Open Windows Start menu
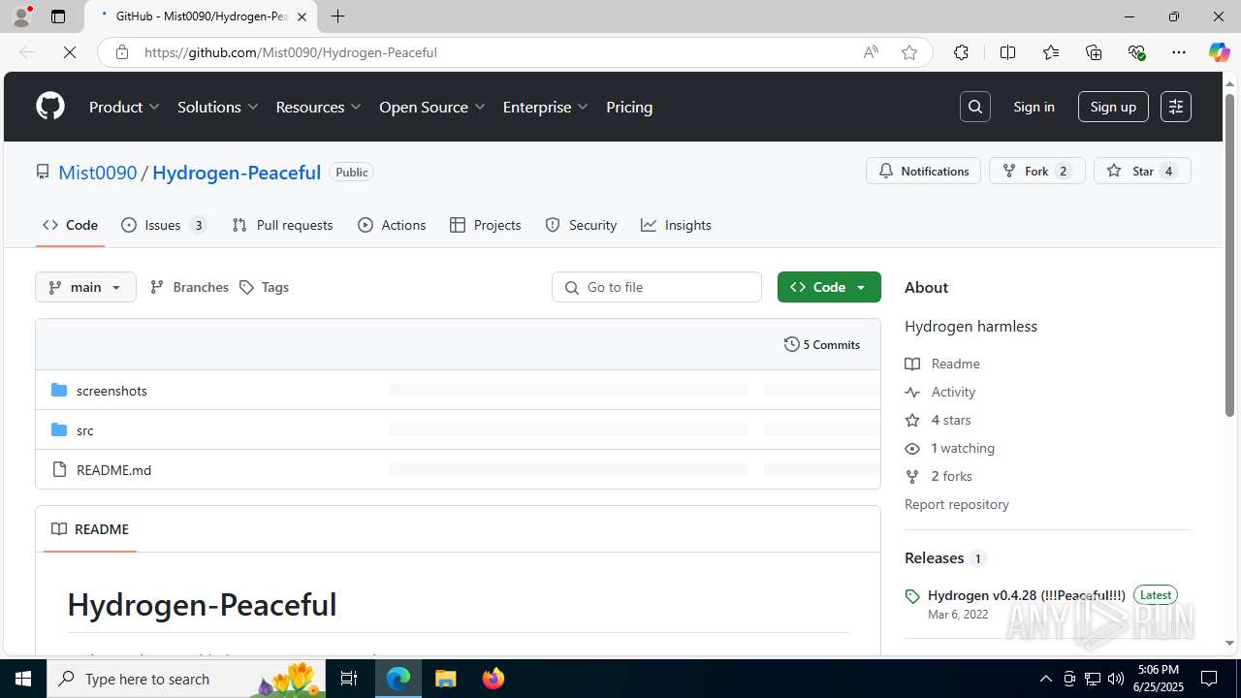1241x698 pixels. pos(23,679)
